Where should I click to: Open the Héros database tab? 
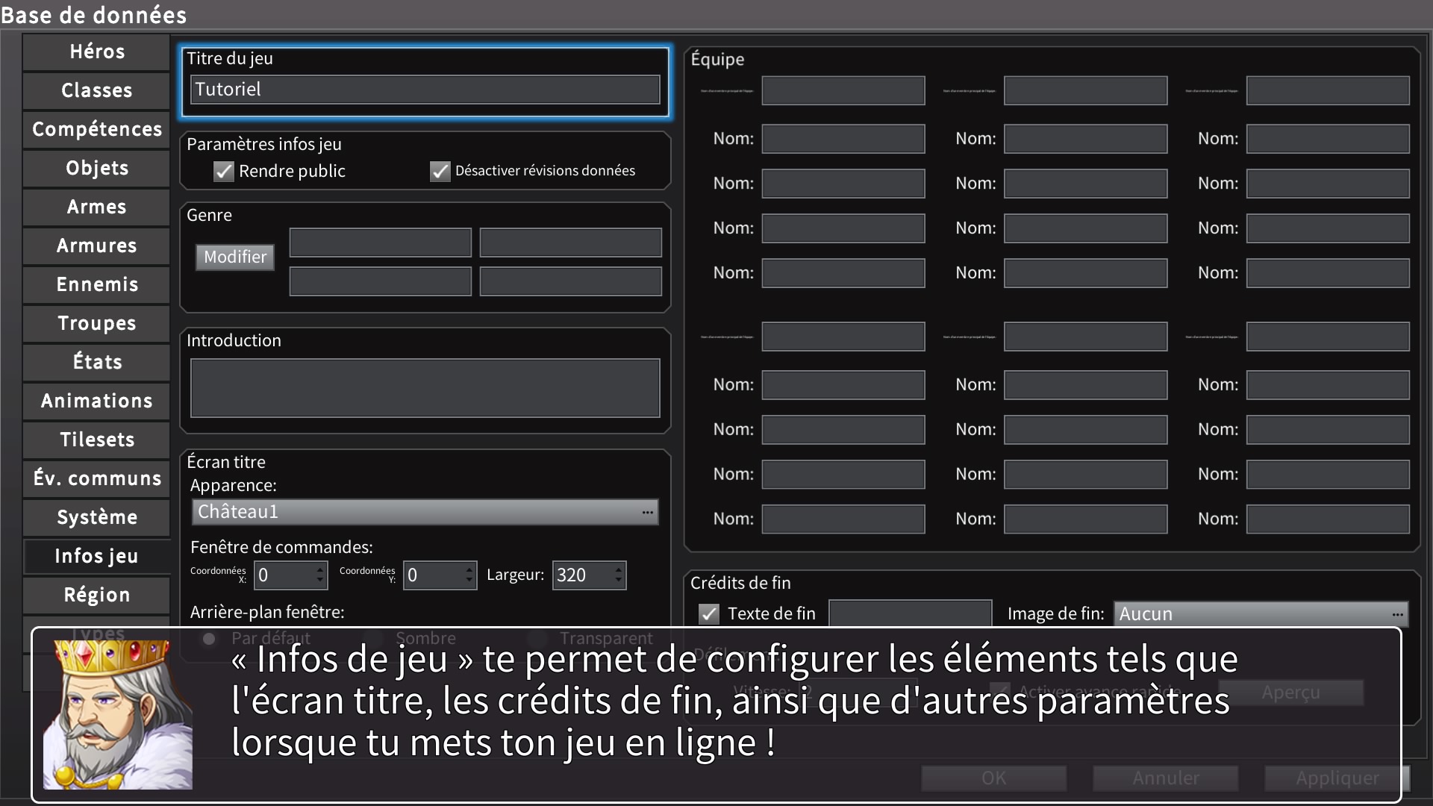coord(96,51)
